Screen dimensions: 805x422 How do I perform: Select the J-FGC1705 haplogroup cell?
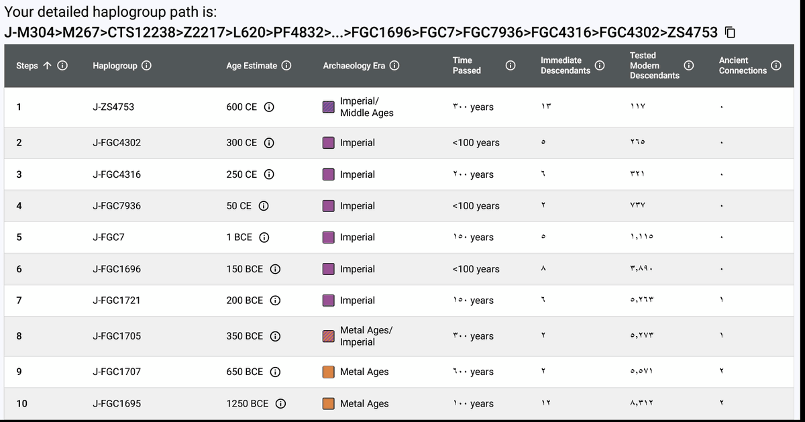click(117, 336)
